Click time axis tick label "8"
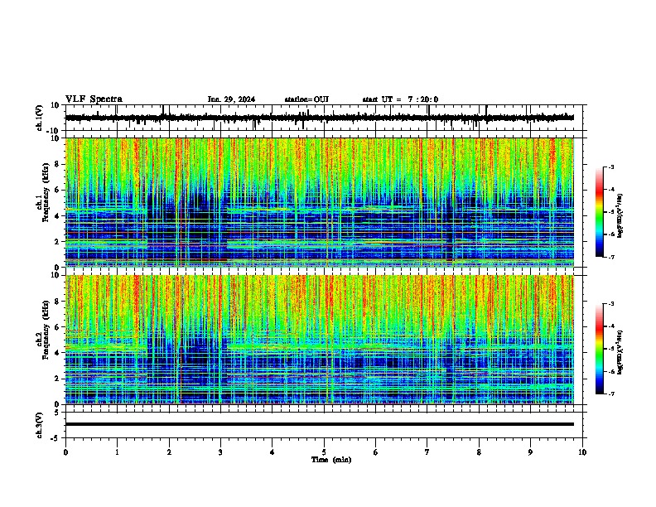Viewport: 656px width, 507px height. [479, 452]
